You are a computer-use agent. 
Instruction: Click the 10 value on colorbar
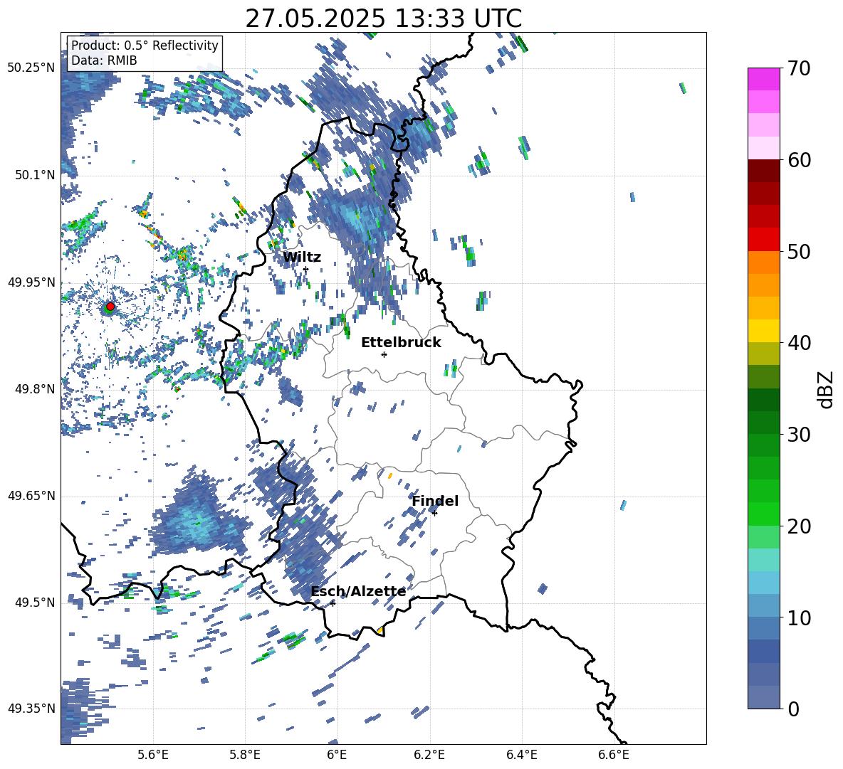(799, 617)
